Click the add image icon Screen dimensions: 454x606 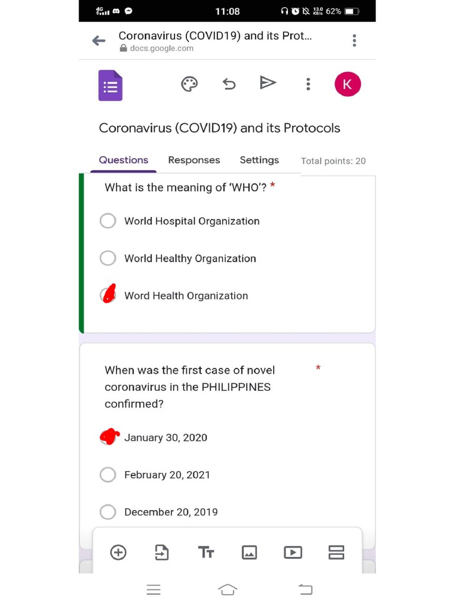pyautogui.click(x=249, y=552)
